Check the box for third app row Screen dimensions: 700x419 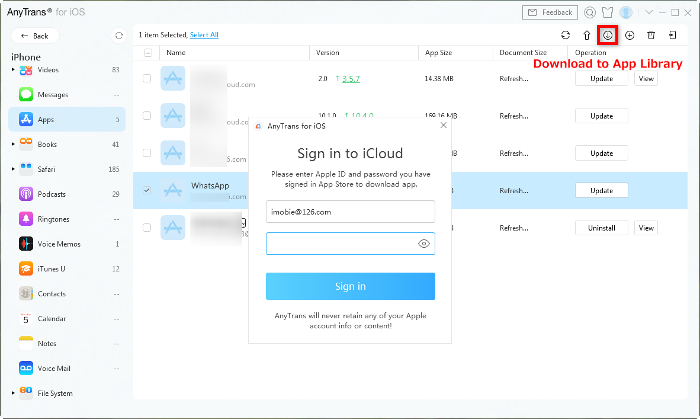147,153
